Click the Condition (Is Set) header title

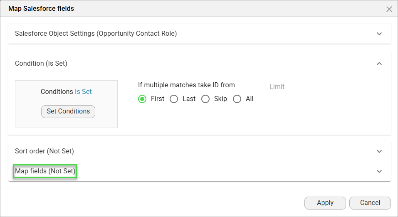[x=41, y=64]
